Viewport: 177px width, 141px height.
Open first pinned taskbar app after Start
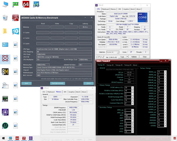pyautogui.click(x=10, y=138)
